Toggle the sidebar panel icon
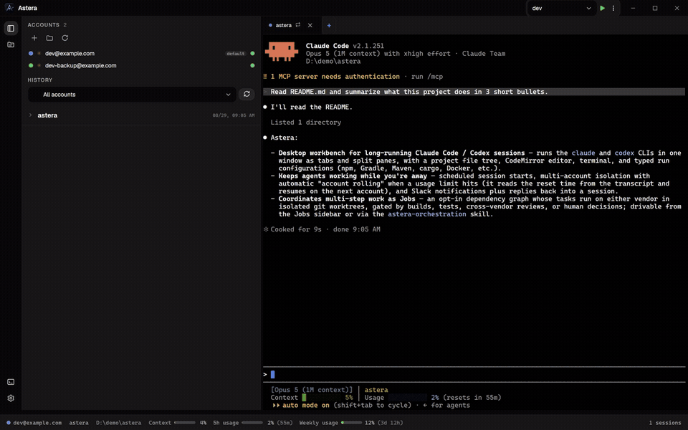The width and height of the screenshot is (688, 430). pyautogui.click(x=11, y=28)
